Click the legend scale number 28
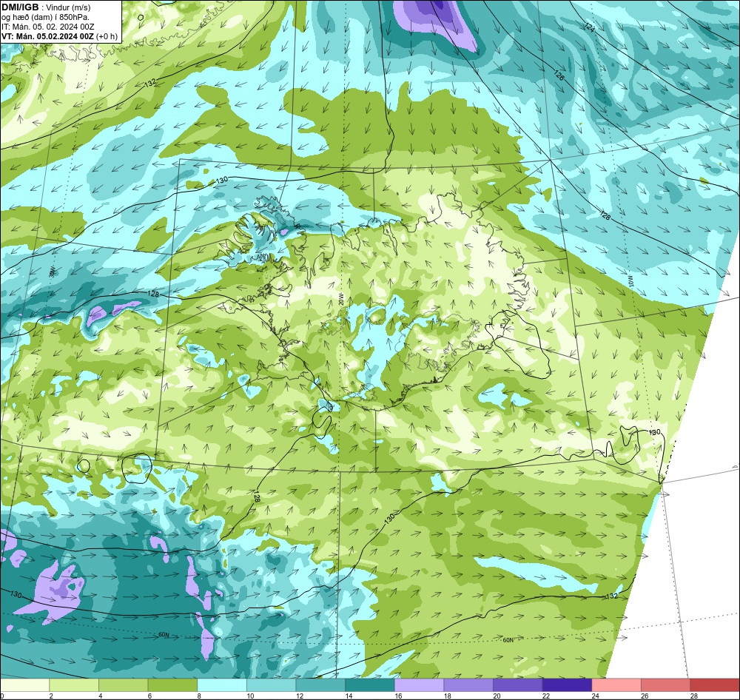 coord(694,696)
